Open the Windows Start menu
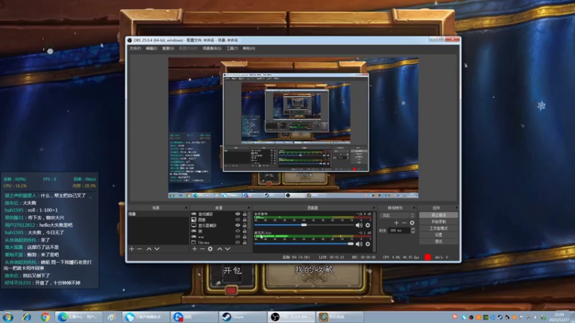The height and width of the screenshot is (323, 575). [8, 317]
